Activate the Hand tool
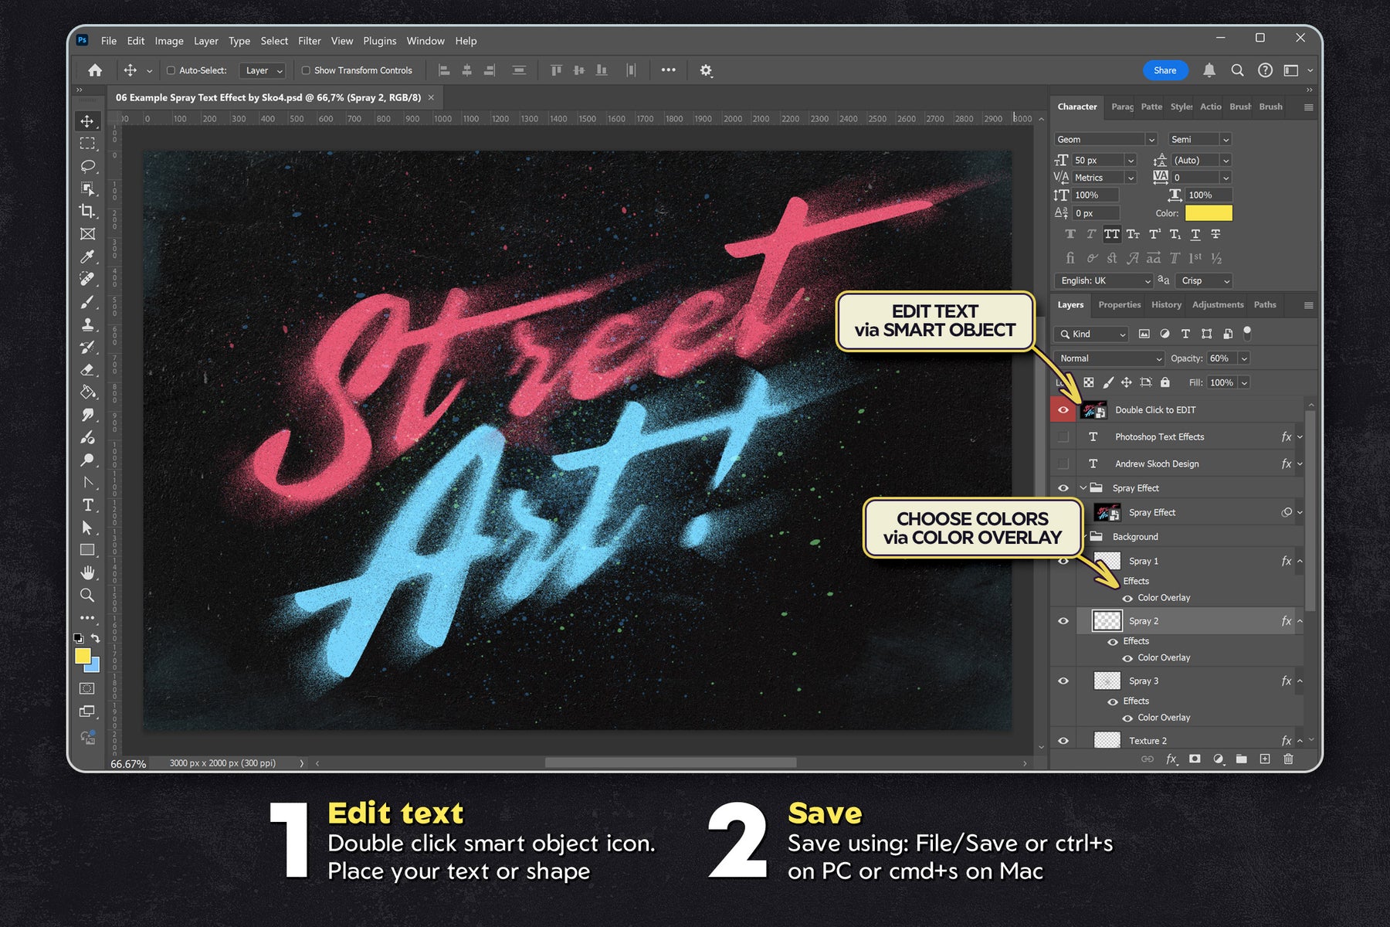Viewport: 1390px width, 927px height. pyautogui.click(x=87, y=572)
